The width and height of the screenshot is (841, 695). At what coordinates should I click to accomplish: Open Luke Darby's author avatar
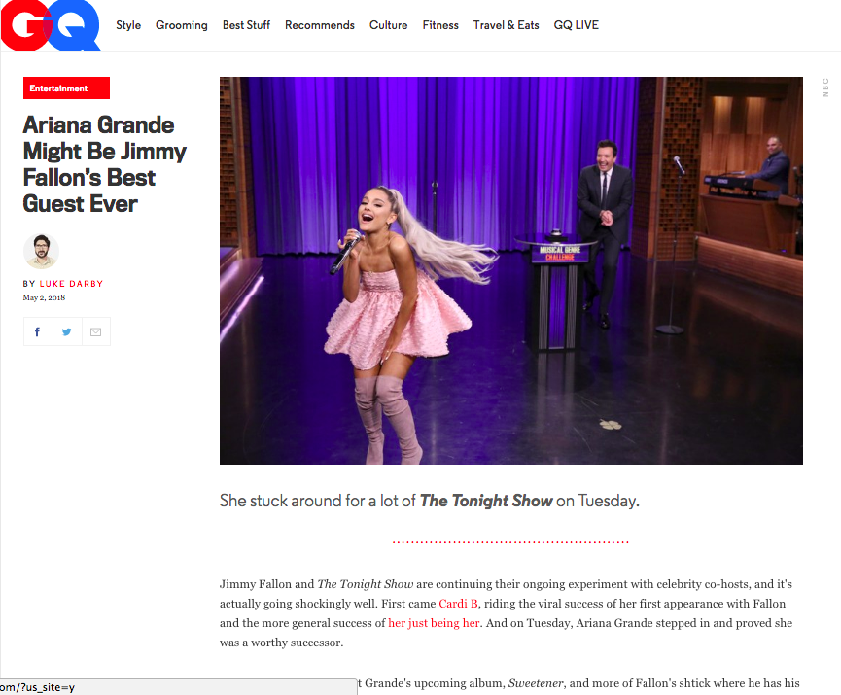pos(41,251)
